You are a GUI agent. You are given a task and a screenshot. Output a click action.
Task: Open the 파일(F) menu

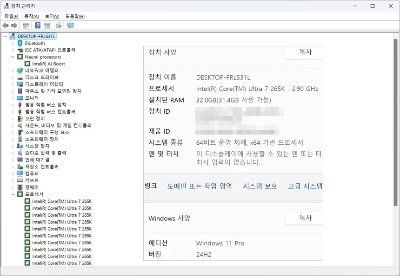pos(11,16)
